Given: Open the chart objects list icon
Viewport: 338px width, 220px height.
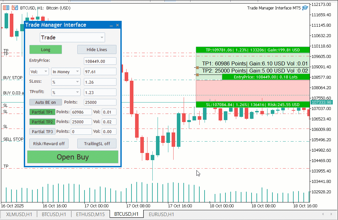Looking at the screenshot, I should pos(6,7).
